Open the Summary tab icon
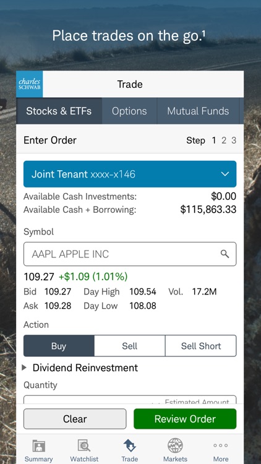The height and width of the screenshot is (464, 261). pos(39,445)
